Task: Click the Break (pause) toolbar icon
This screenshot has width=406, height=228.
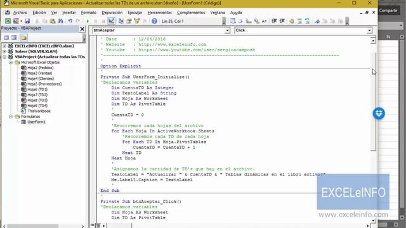Action: (x=96, y=21)
